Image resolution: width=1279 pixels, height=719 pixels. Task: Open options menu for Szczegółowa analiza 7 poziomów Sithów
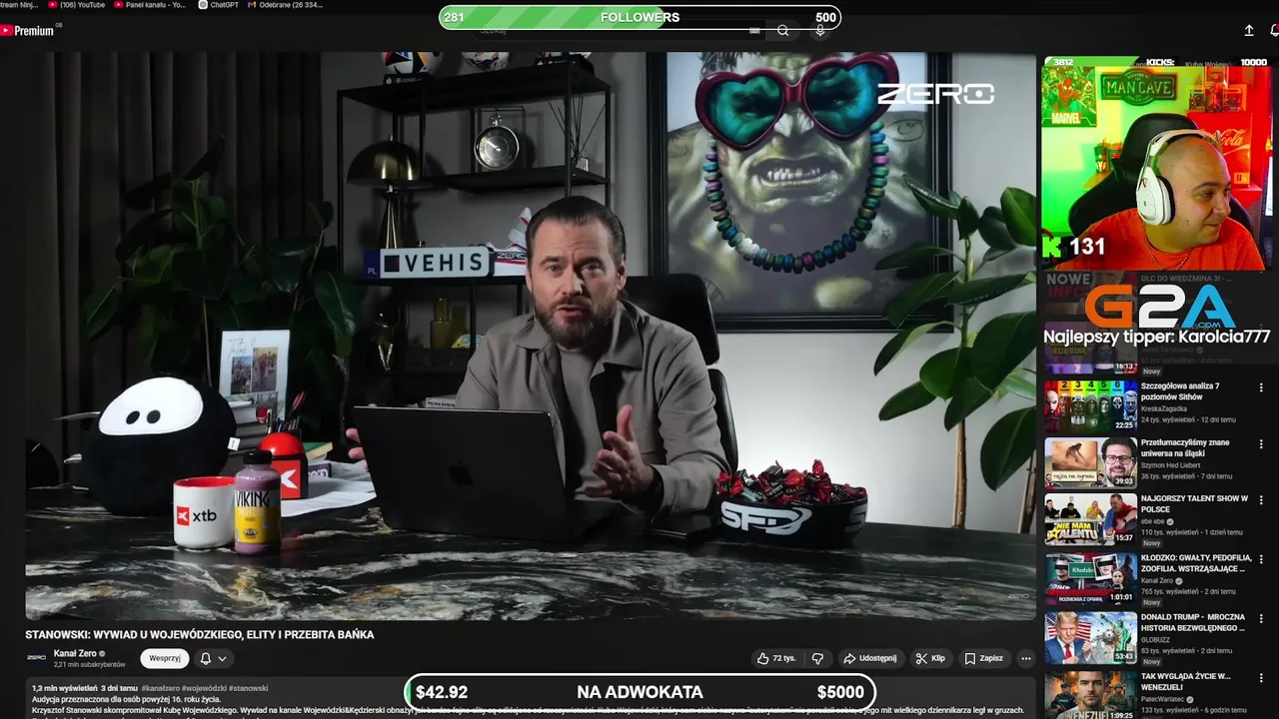(x=1261, y=387)
